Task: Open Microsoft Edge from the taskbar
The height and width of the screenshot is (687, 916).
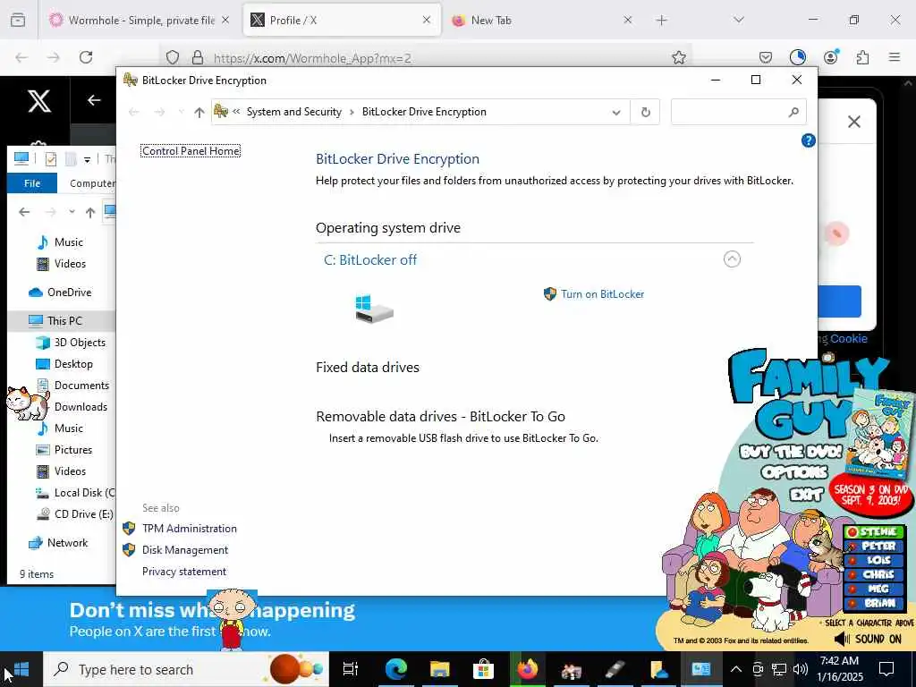Action: 395,669
